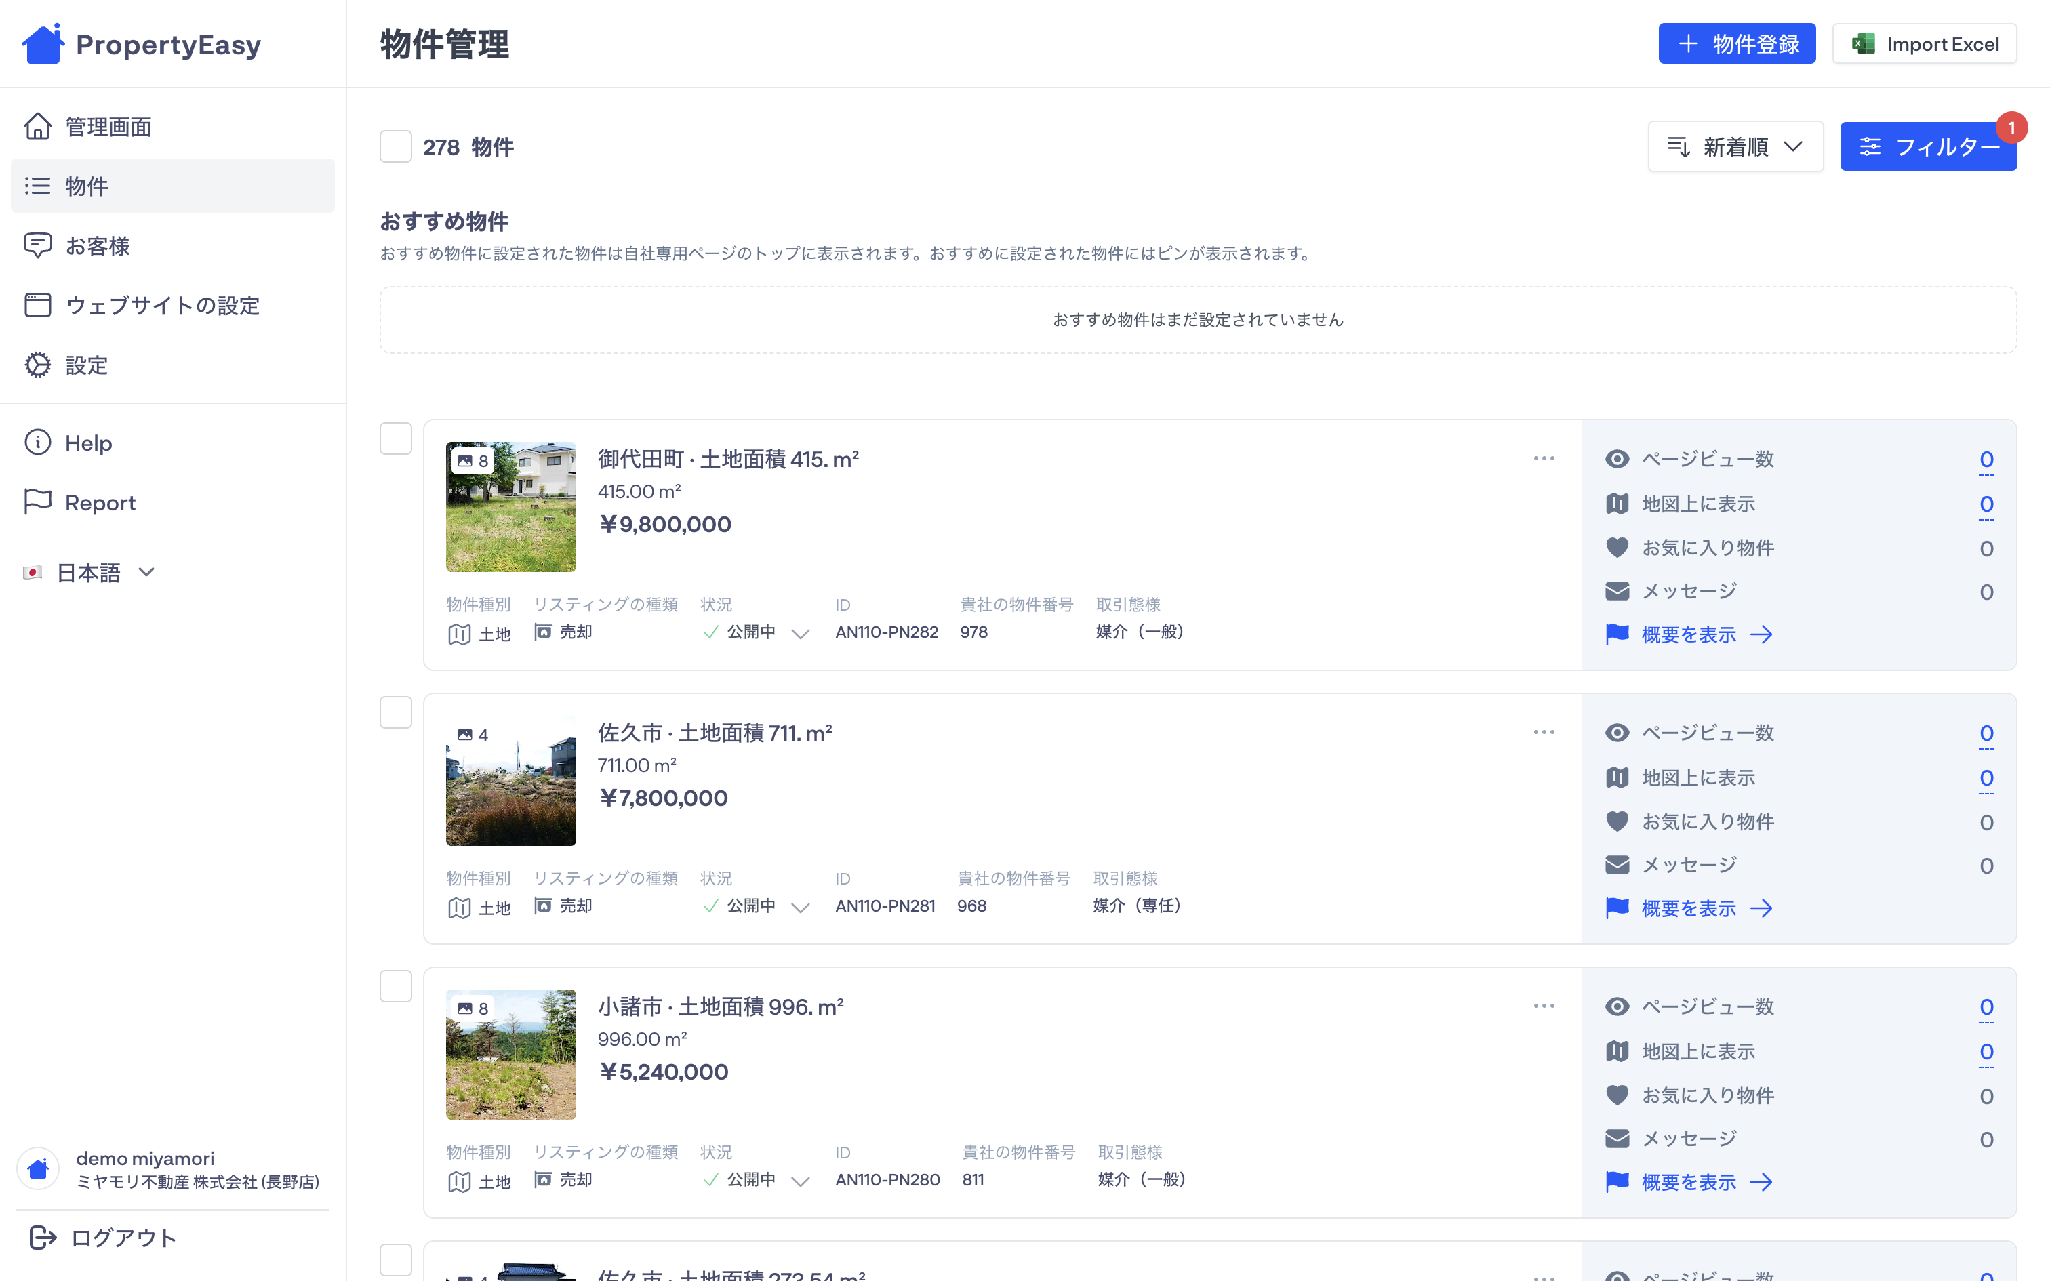2050x1281 pixels.
Task: Open title 小諸市 · 土地面積 996. m²
Action: tap(721, 1006)
